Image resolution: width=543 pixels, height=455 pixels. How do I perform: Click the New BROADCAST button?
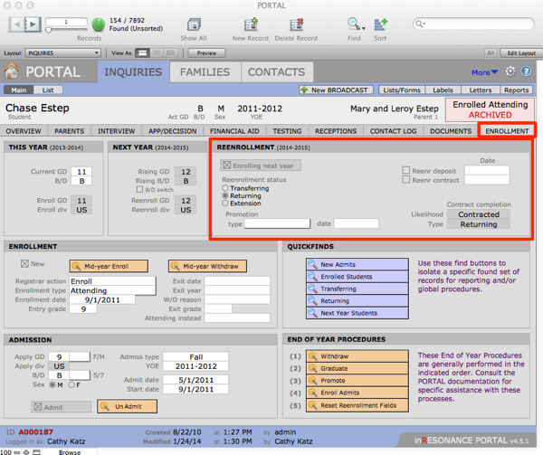tap(338, 90)
